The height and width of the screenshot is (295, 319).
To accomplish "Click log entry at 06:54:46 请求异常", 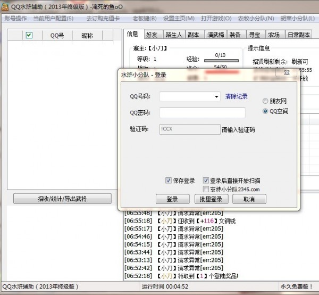I will coord(174,236).
